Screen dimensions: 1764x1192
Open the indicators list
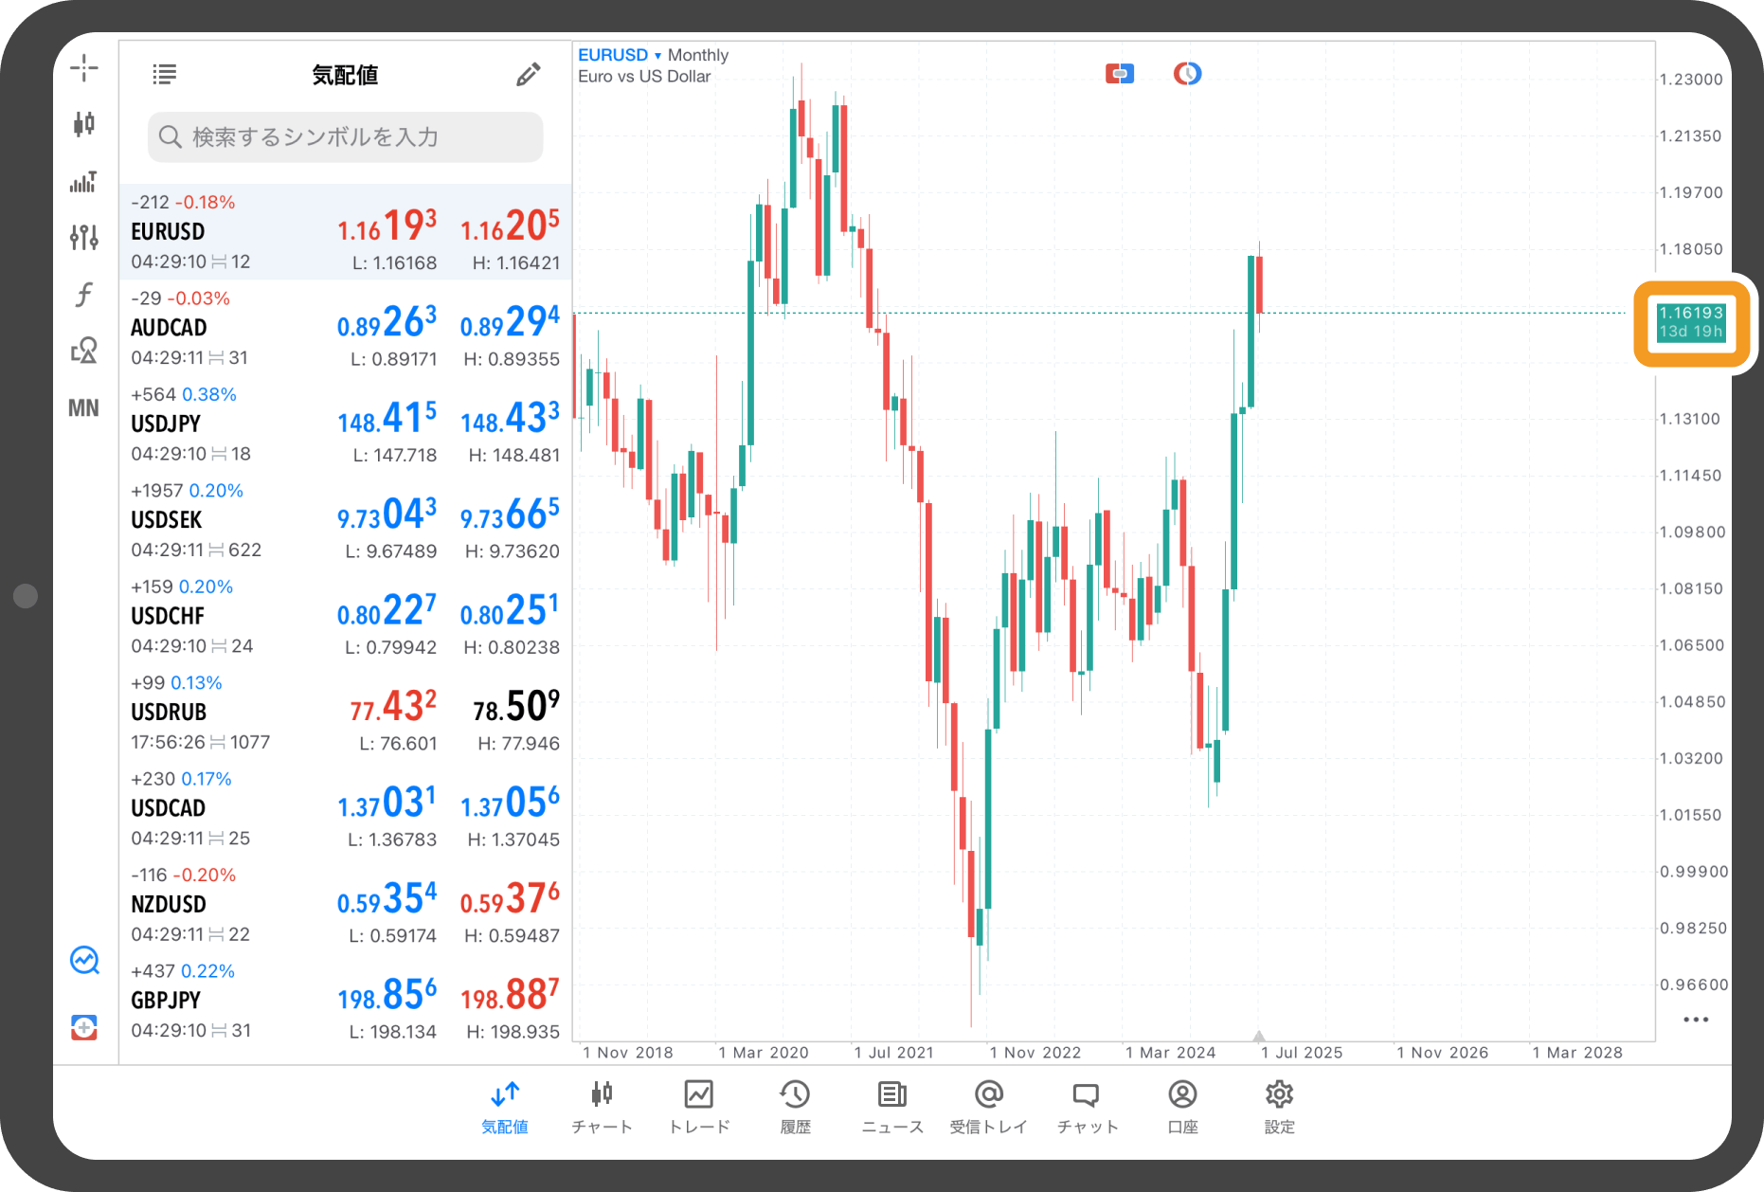click(83, 181)
